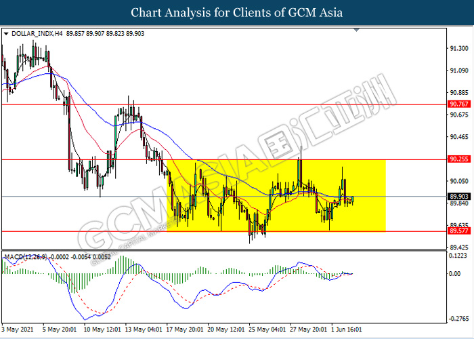Click the 90.050 price scale value
Viewport: 474px width, 339px height.
coord(459,181)
